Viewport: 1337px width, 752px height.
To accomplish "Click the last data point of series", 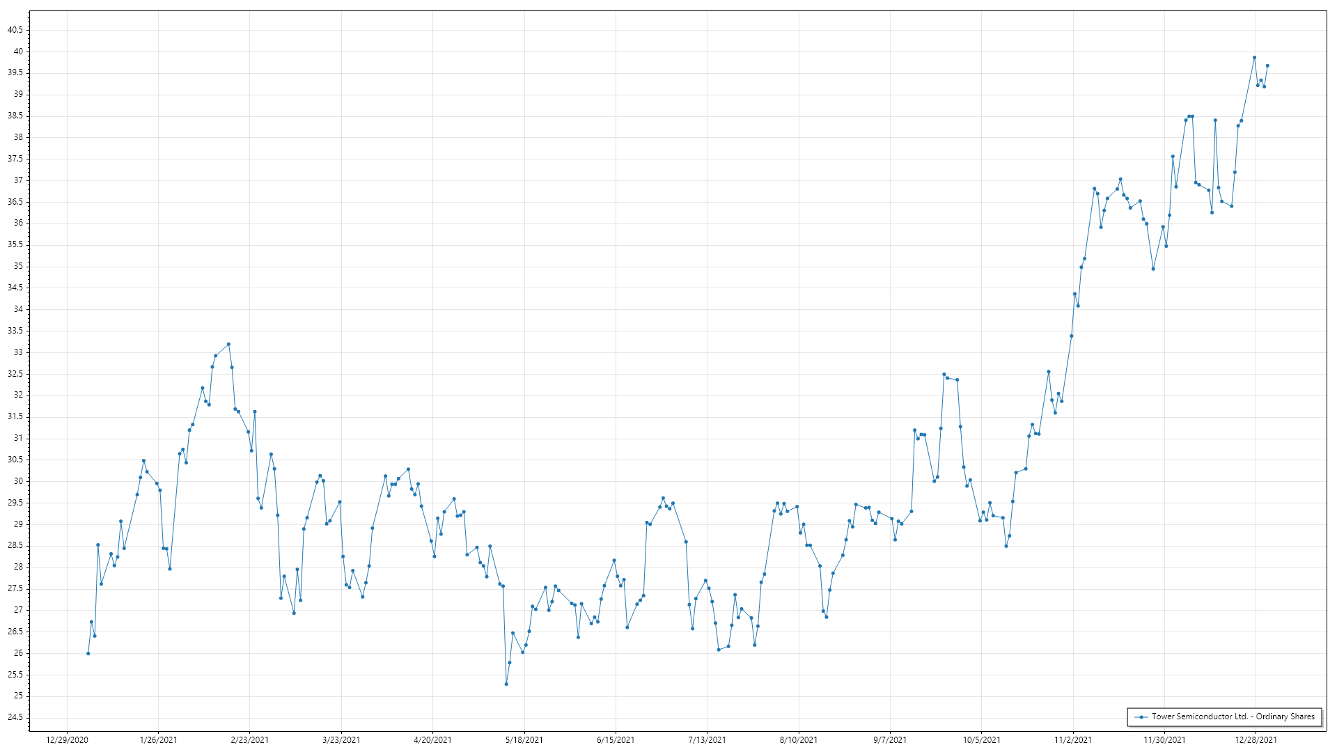I will [x=1267, y=65].
